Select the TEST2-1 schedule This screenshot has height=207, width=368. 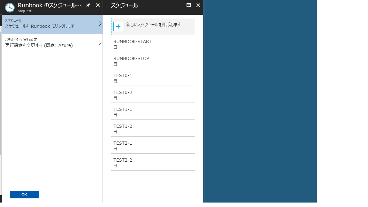(x=153, y=145)
